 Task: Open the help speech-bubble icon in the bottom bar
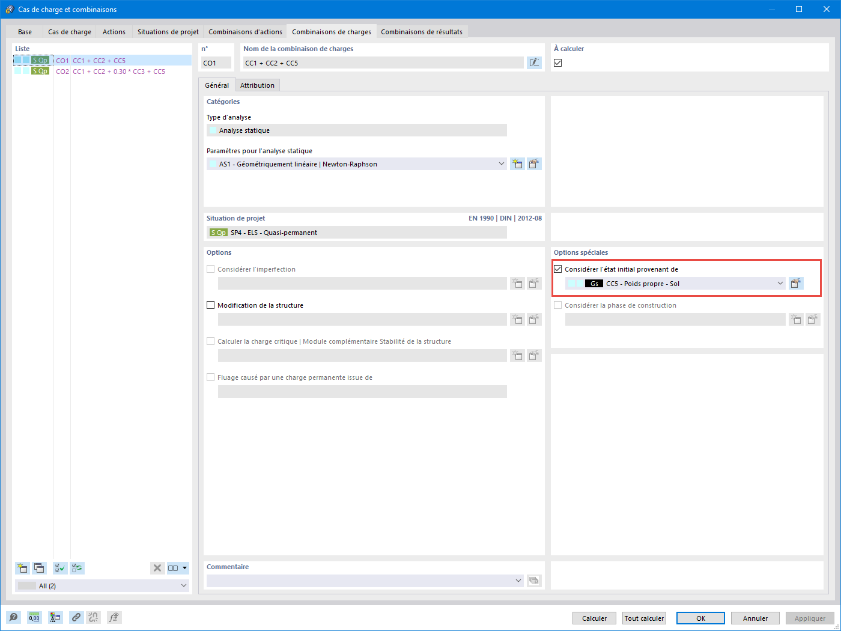pyautogui.click(x=13, y=617)
